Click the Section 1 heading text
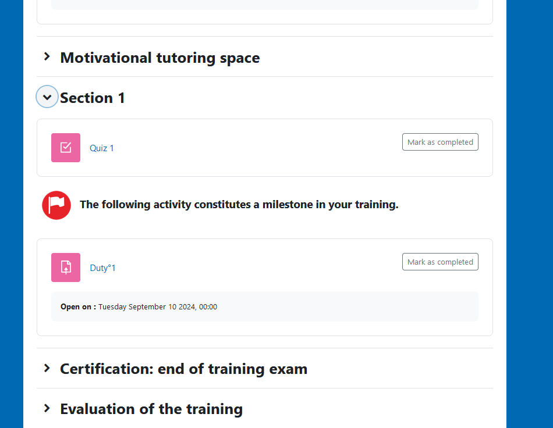 click(93, 98)
